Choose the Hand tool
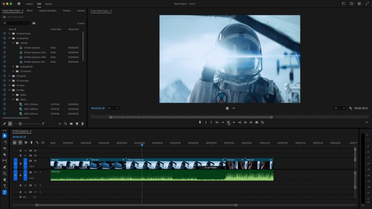The width and height of the screenshot is (372, 209). [5, 180]
